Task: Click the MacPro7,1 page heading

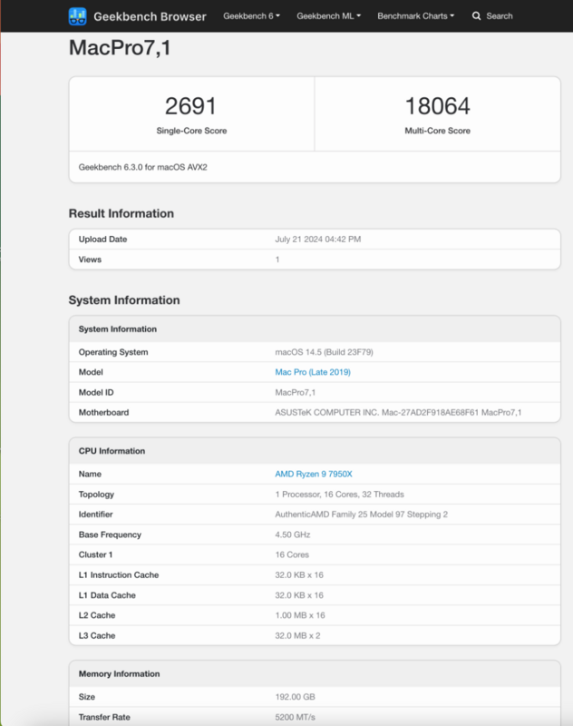Action: (120, 49)
